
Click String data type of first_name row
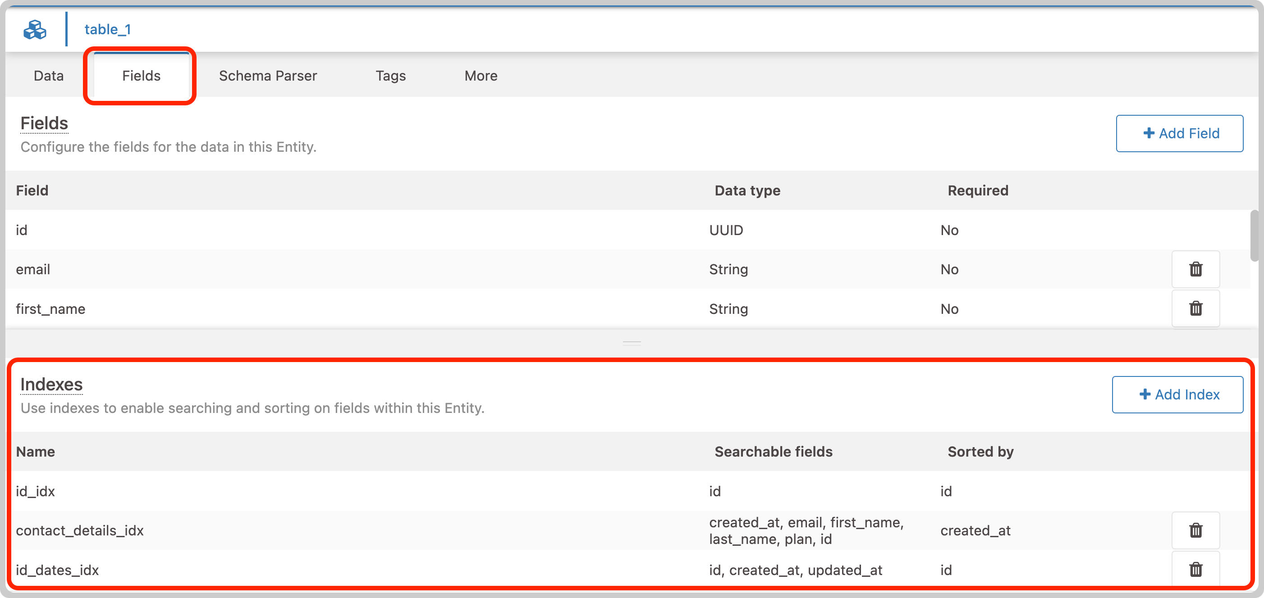[728, 309]
